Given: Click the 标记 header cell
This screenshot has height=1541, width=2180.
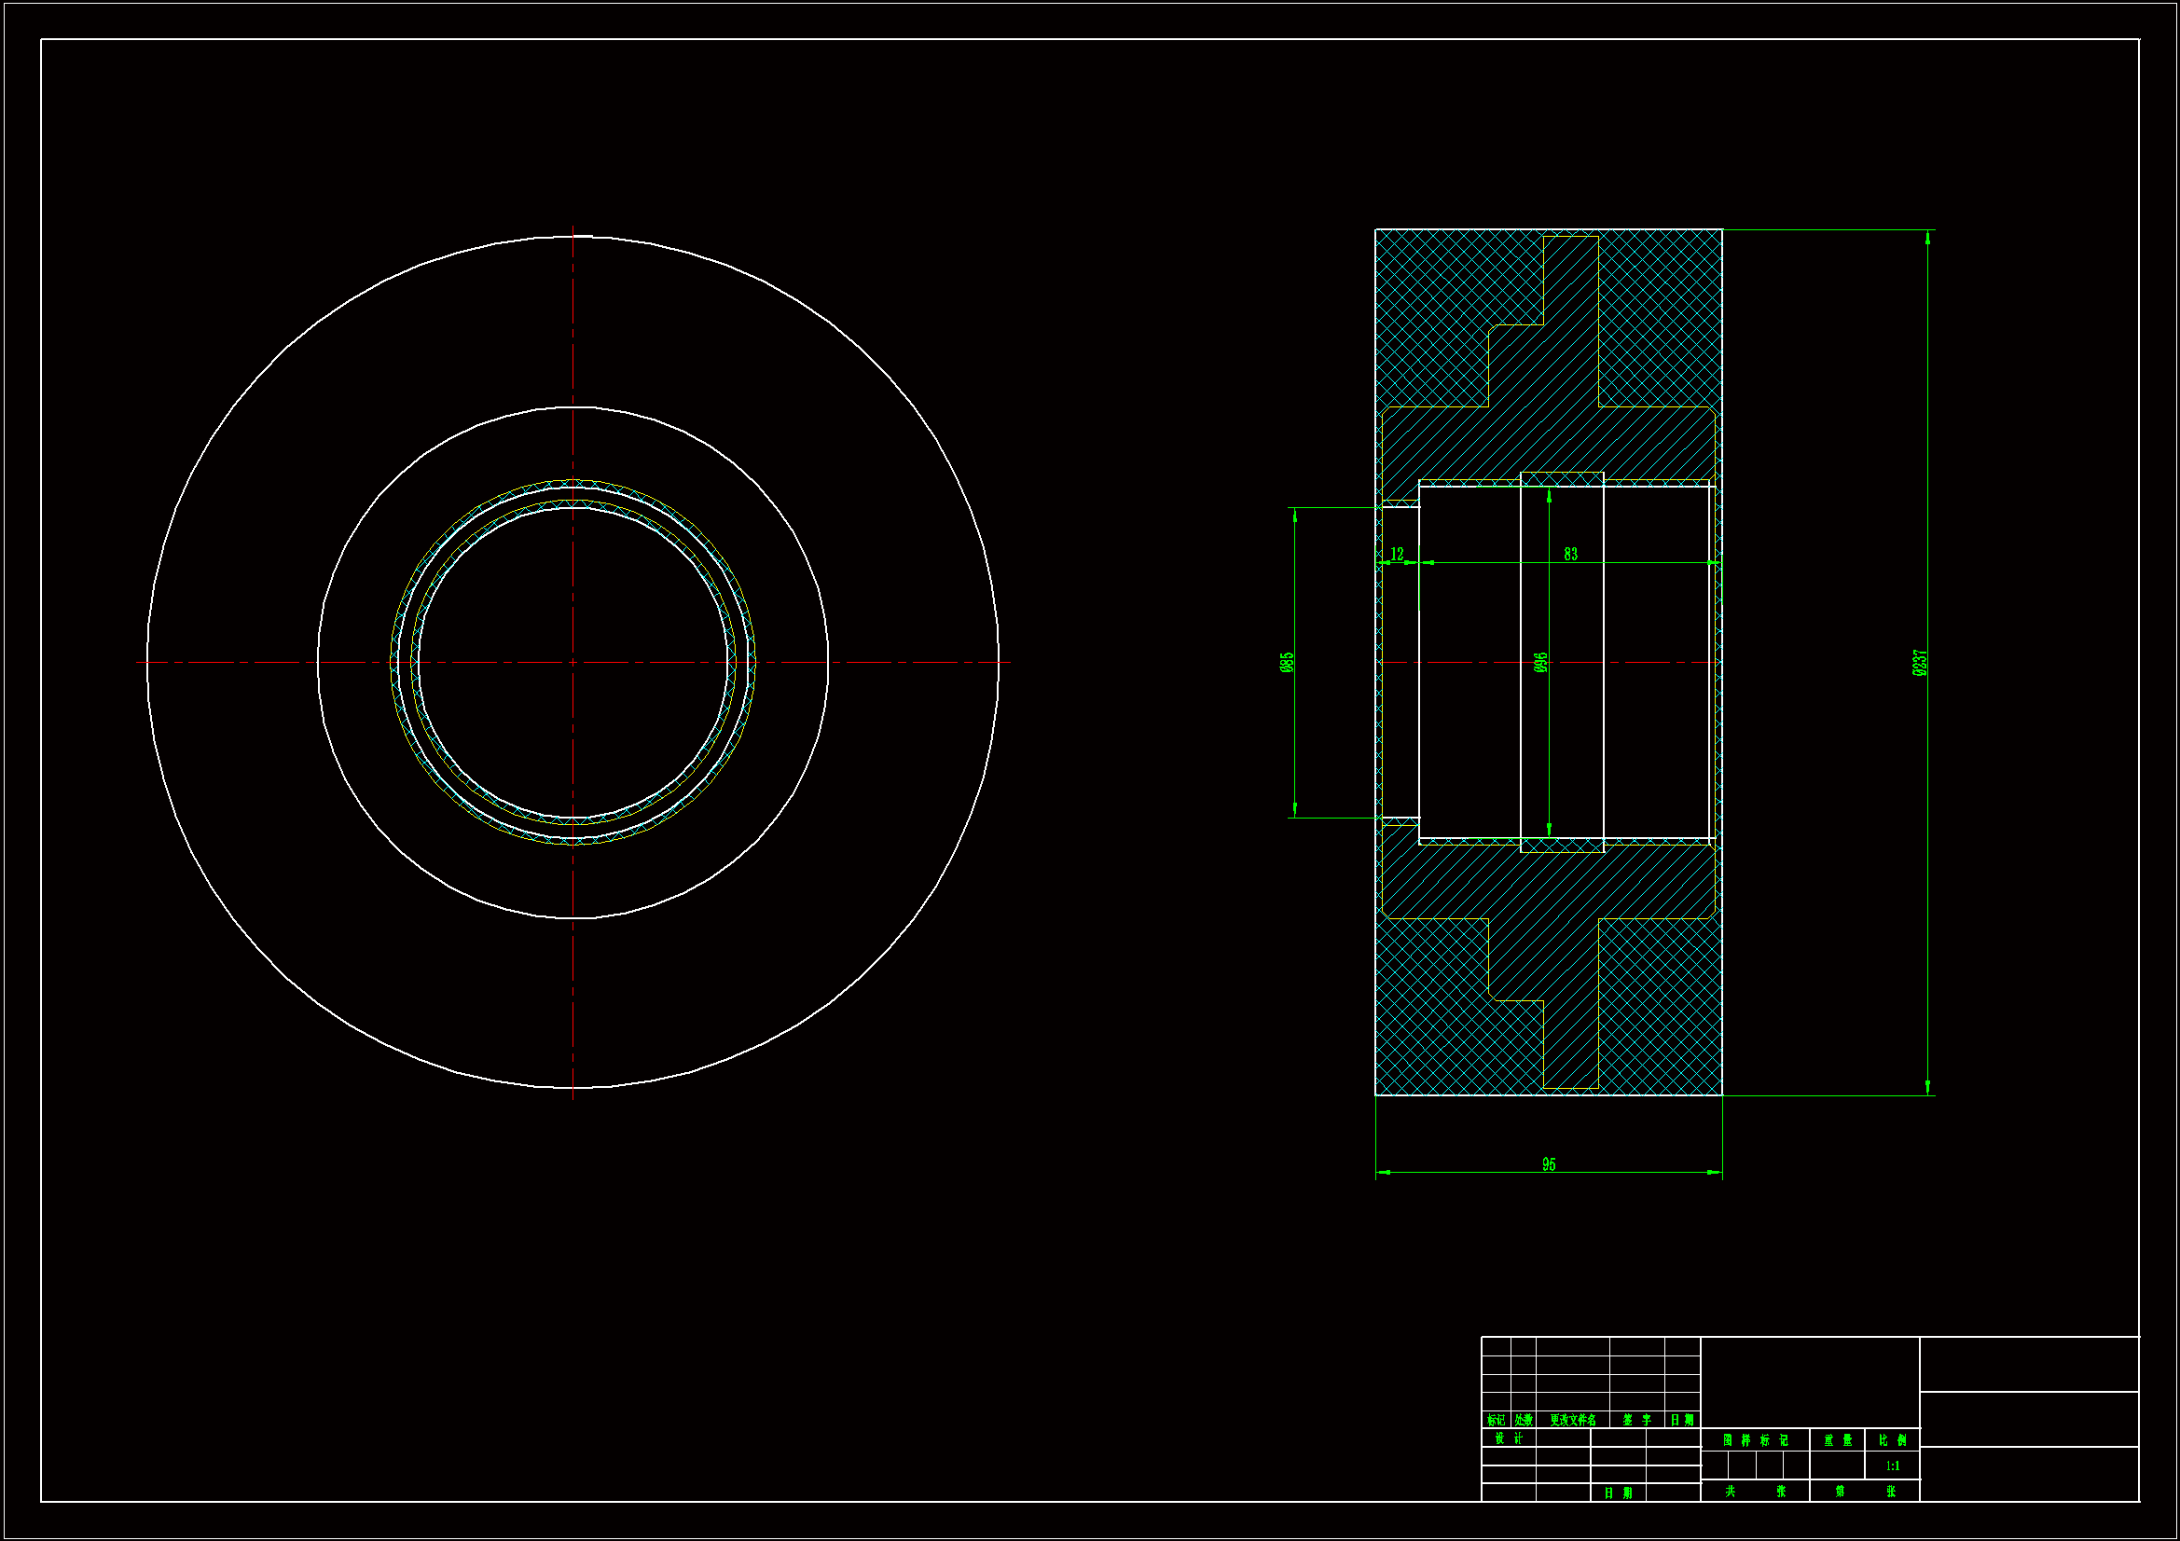Looking at the screenshot, I should coord(1497,1421).
